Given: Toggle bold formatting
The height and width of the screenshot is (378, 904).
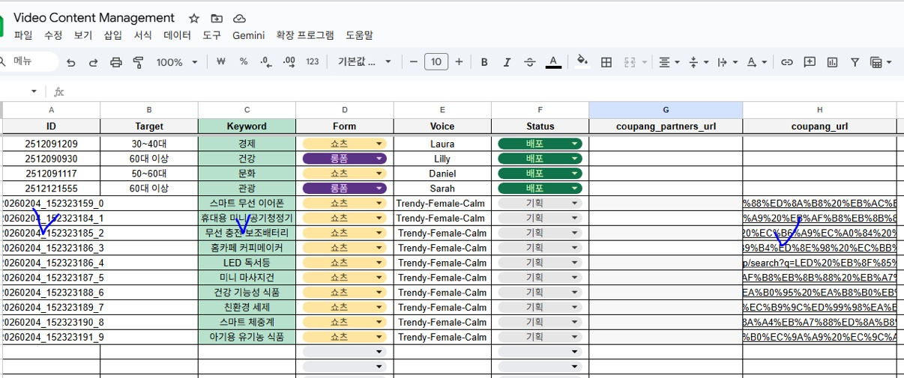Looking at the screenshot, I should click(x=484, y=62).
